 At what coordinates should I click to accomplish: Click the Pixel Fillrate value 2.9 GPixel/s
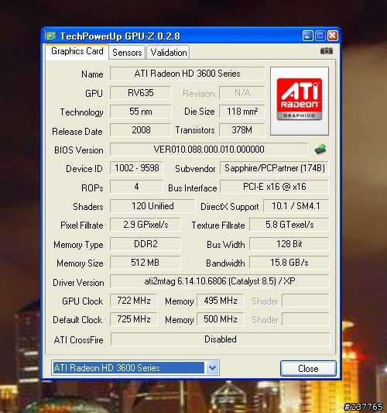[x=146, y=225]
